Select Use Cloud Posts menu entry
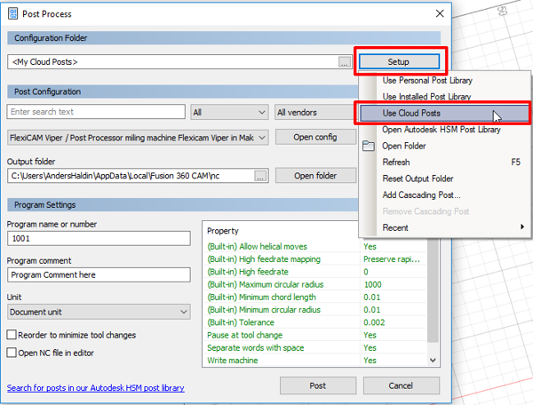This screenshot has height=405, width=533. pos(410,113)
